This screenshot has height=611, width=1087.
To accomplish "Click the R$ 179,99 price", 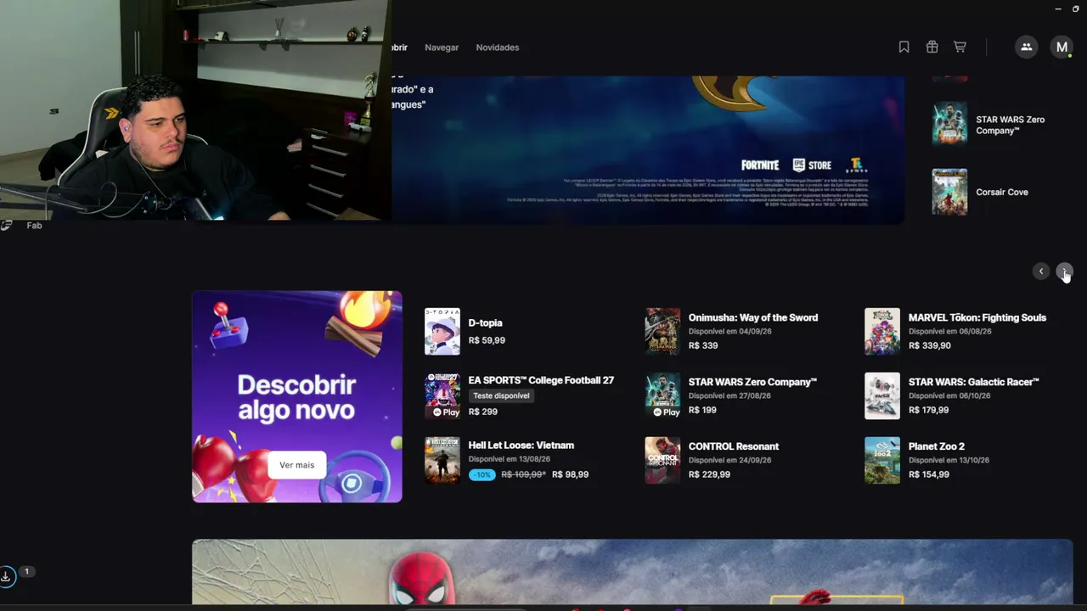I will click(x=929, y=410).
